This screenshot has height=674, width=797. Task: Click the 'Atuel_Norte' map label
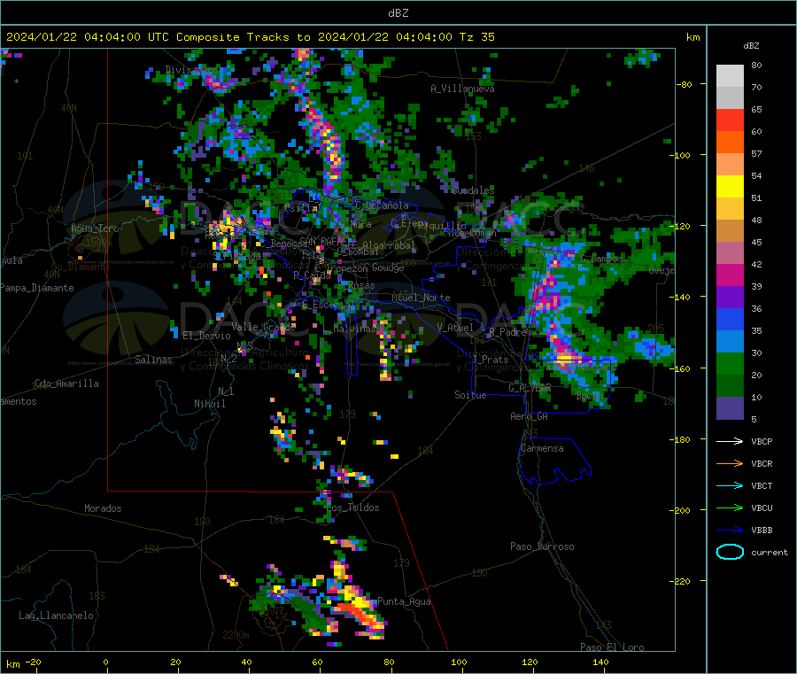[x=421, y=298]
